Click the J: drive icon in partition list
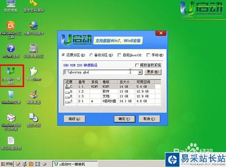226x167 pixels. pyautogui.click(x=67, y=102)
